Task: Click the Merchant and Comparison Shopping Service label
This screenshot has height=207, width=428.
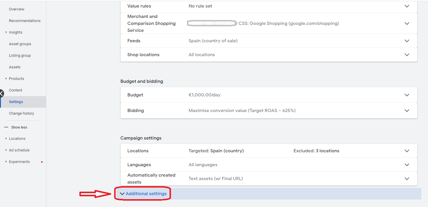Action: click(152, 23)
